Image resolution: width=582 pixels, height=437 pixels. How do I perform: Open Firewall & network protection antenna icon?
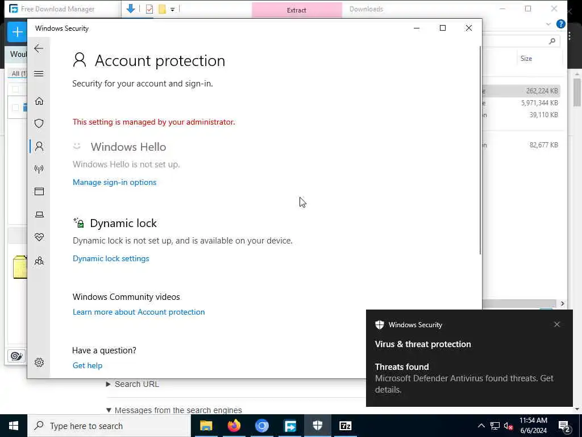[39, 169]
